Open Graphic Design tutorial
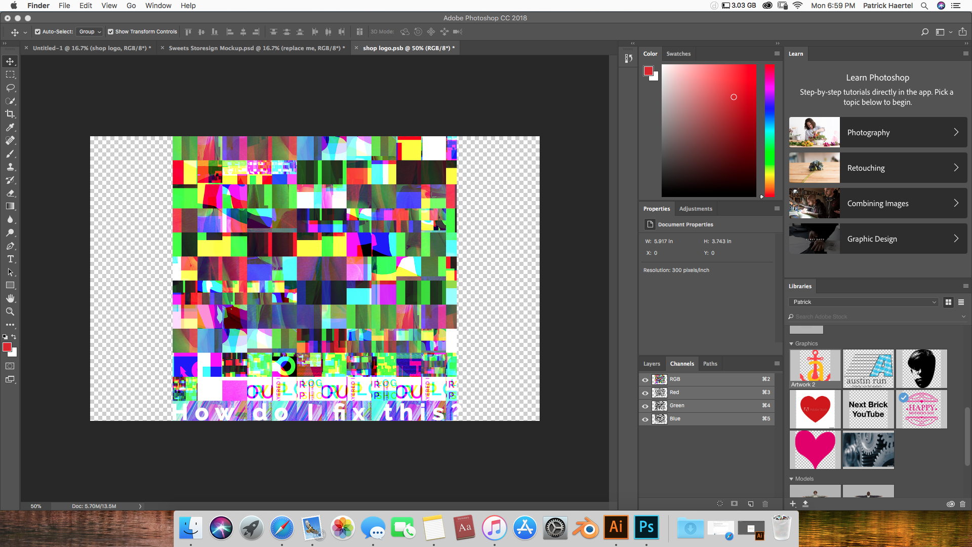Viewport: 972px width, 547px height. tap(877, 239)
